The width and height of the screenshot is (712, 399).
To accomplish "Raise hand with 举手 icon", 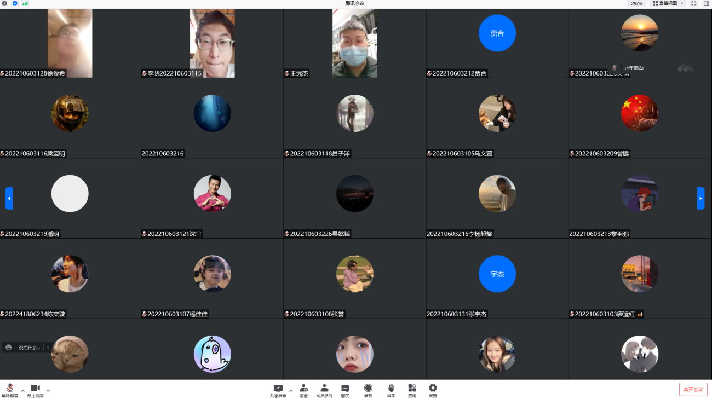I will coord(391,390).
